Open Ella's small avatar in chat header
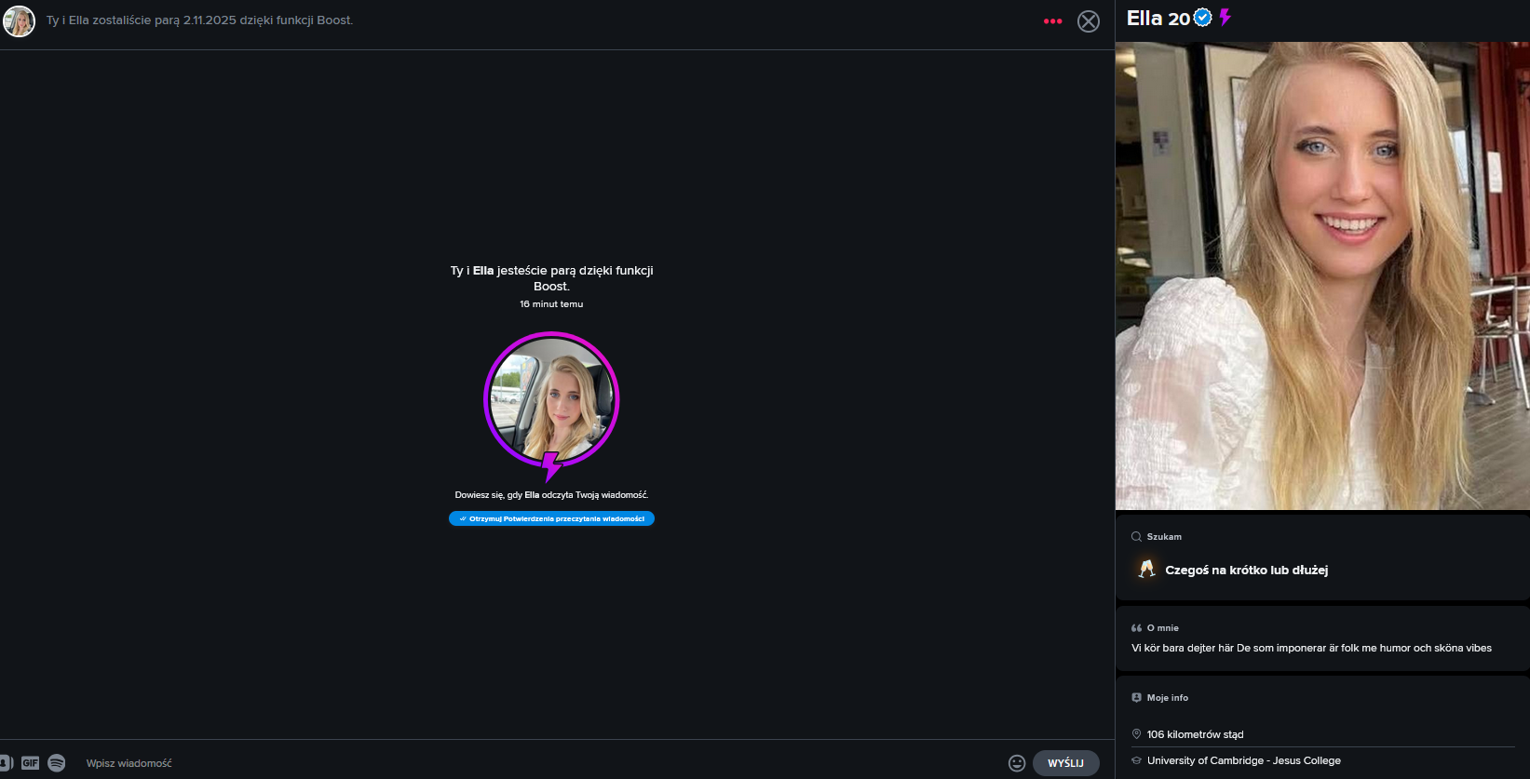 pos(19,20)
